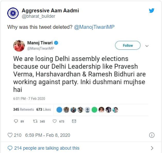Open tweet info circle icon

coord(152,135)
